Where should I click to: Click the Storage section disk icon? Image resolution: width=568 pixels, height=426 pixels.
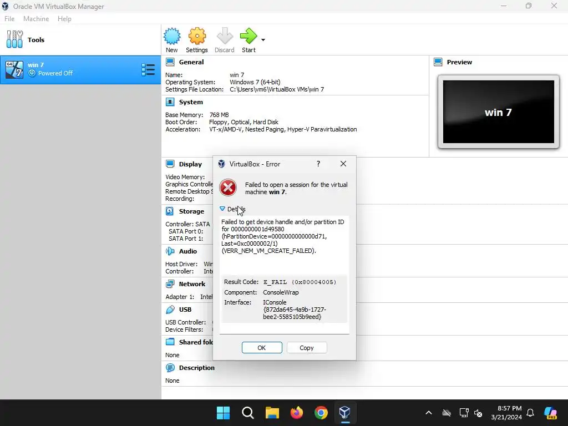click(x=170, y=211)
